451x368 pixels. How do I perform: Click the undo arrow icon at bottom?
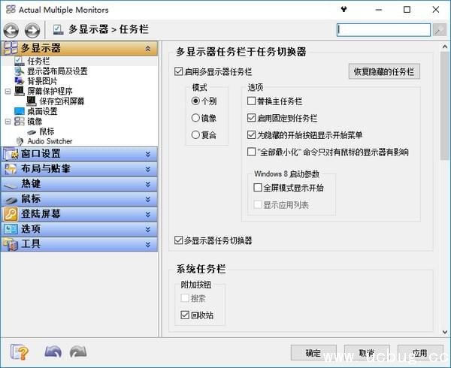tap(53, 351)
